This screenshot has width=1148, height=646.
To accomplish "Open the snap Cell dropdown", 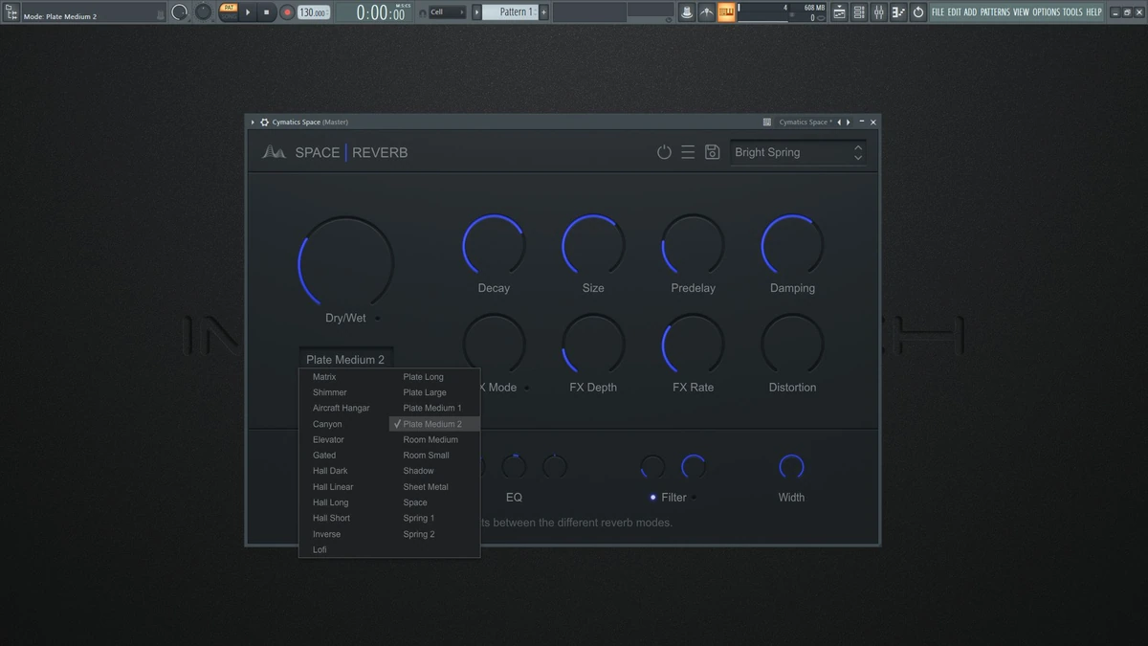I will coord(447,12).
